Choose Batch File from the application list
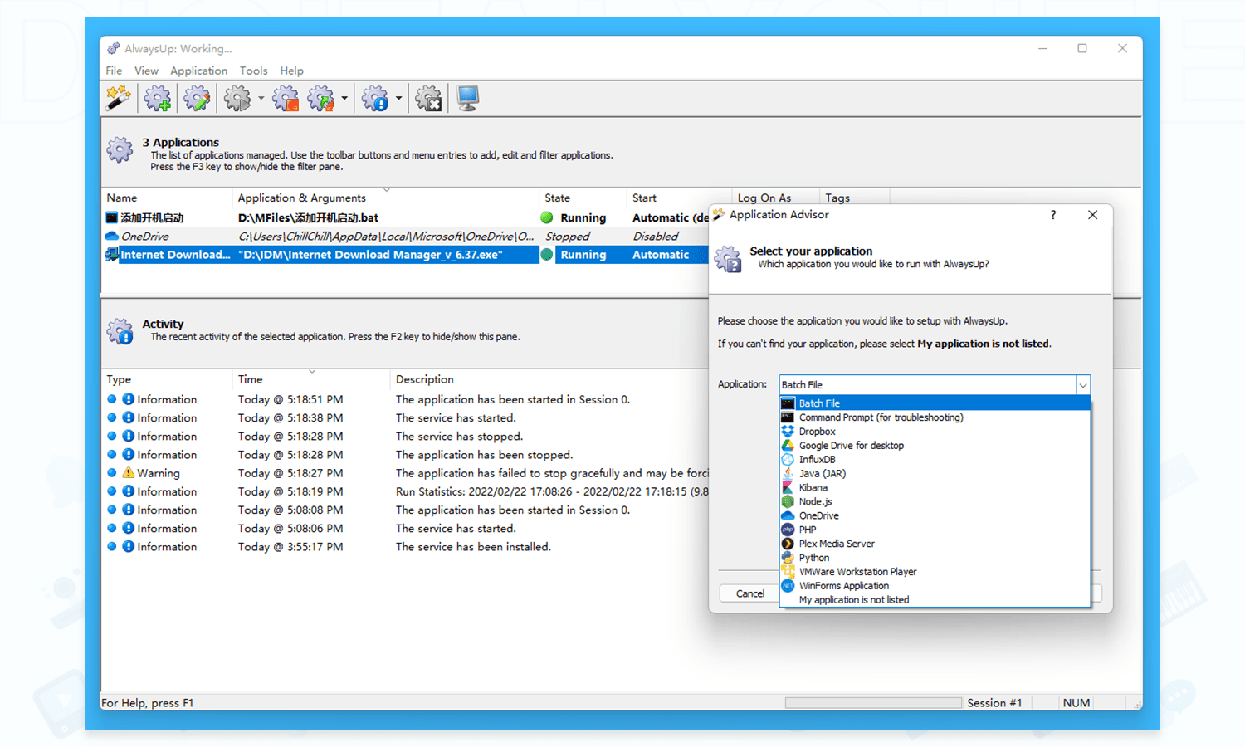Image resolution: width=1245 pixels, height=747 pixels. pyautogui.click(x=935, y=403)
